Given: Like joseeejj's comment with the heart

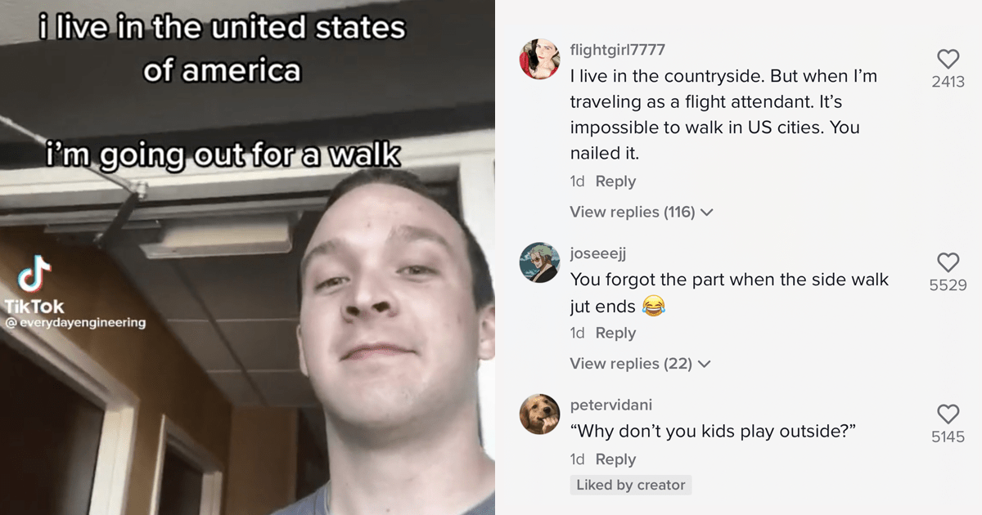Looking at the screenshot, I should coord(948,262).
